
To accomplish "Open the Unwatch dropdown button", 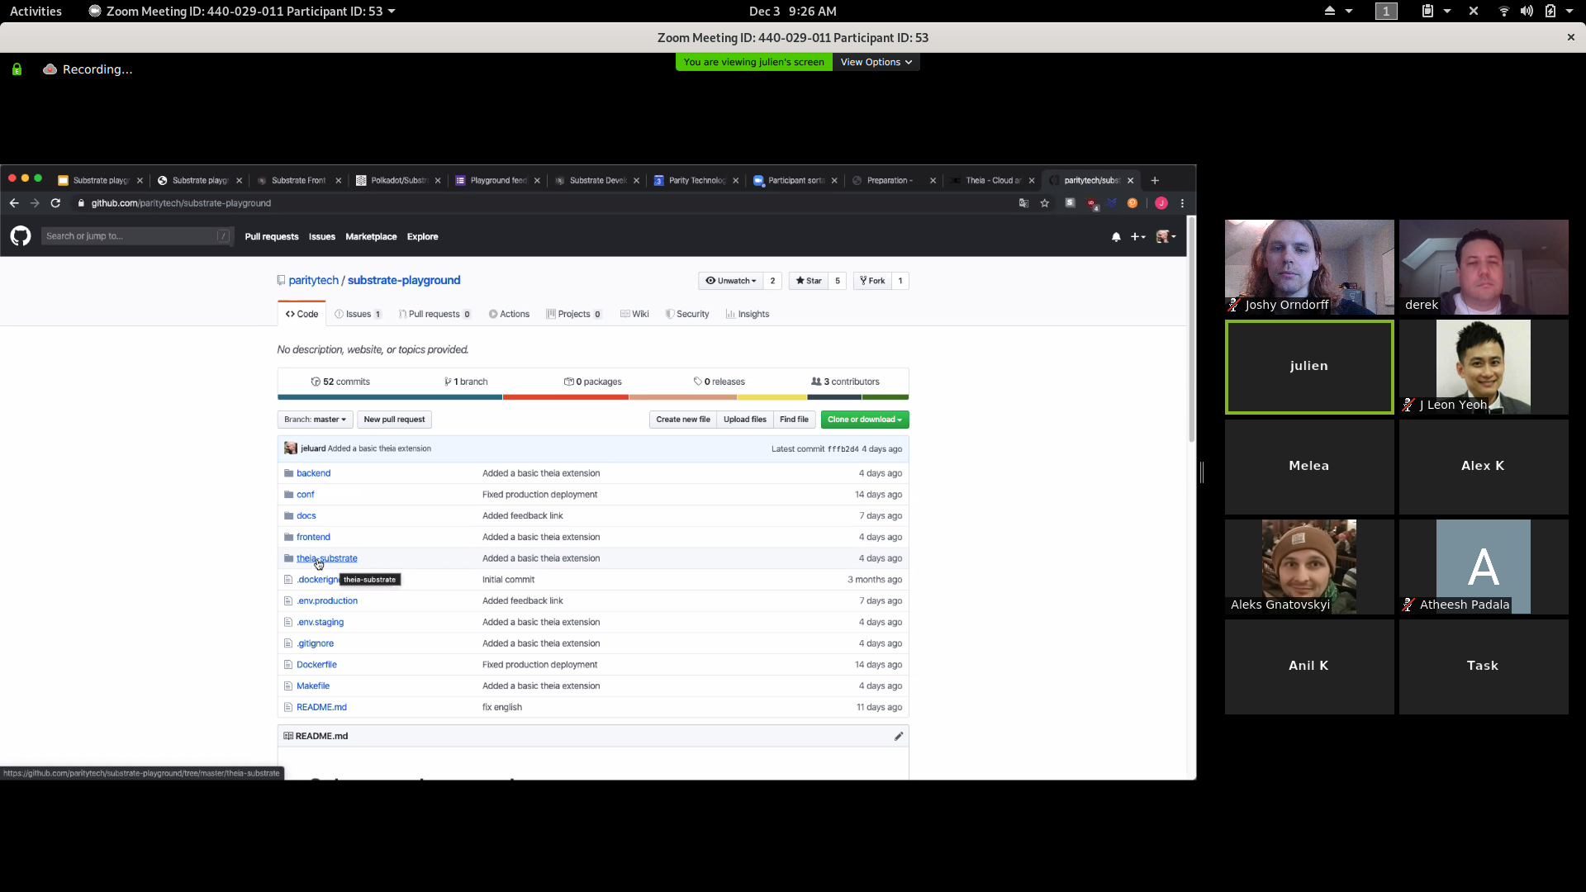I will point(731,281).
